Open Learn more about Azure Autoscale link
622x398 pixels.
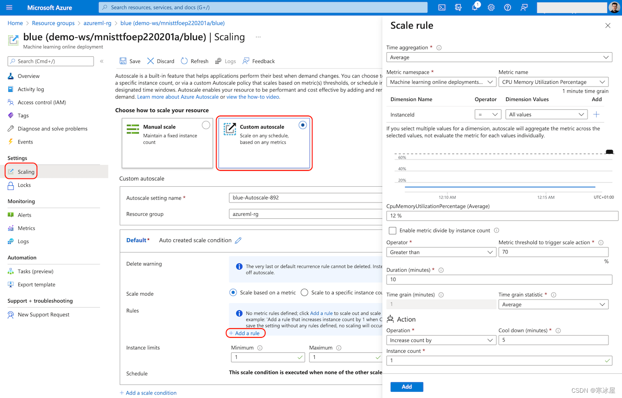point(178,97)
